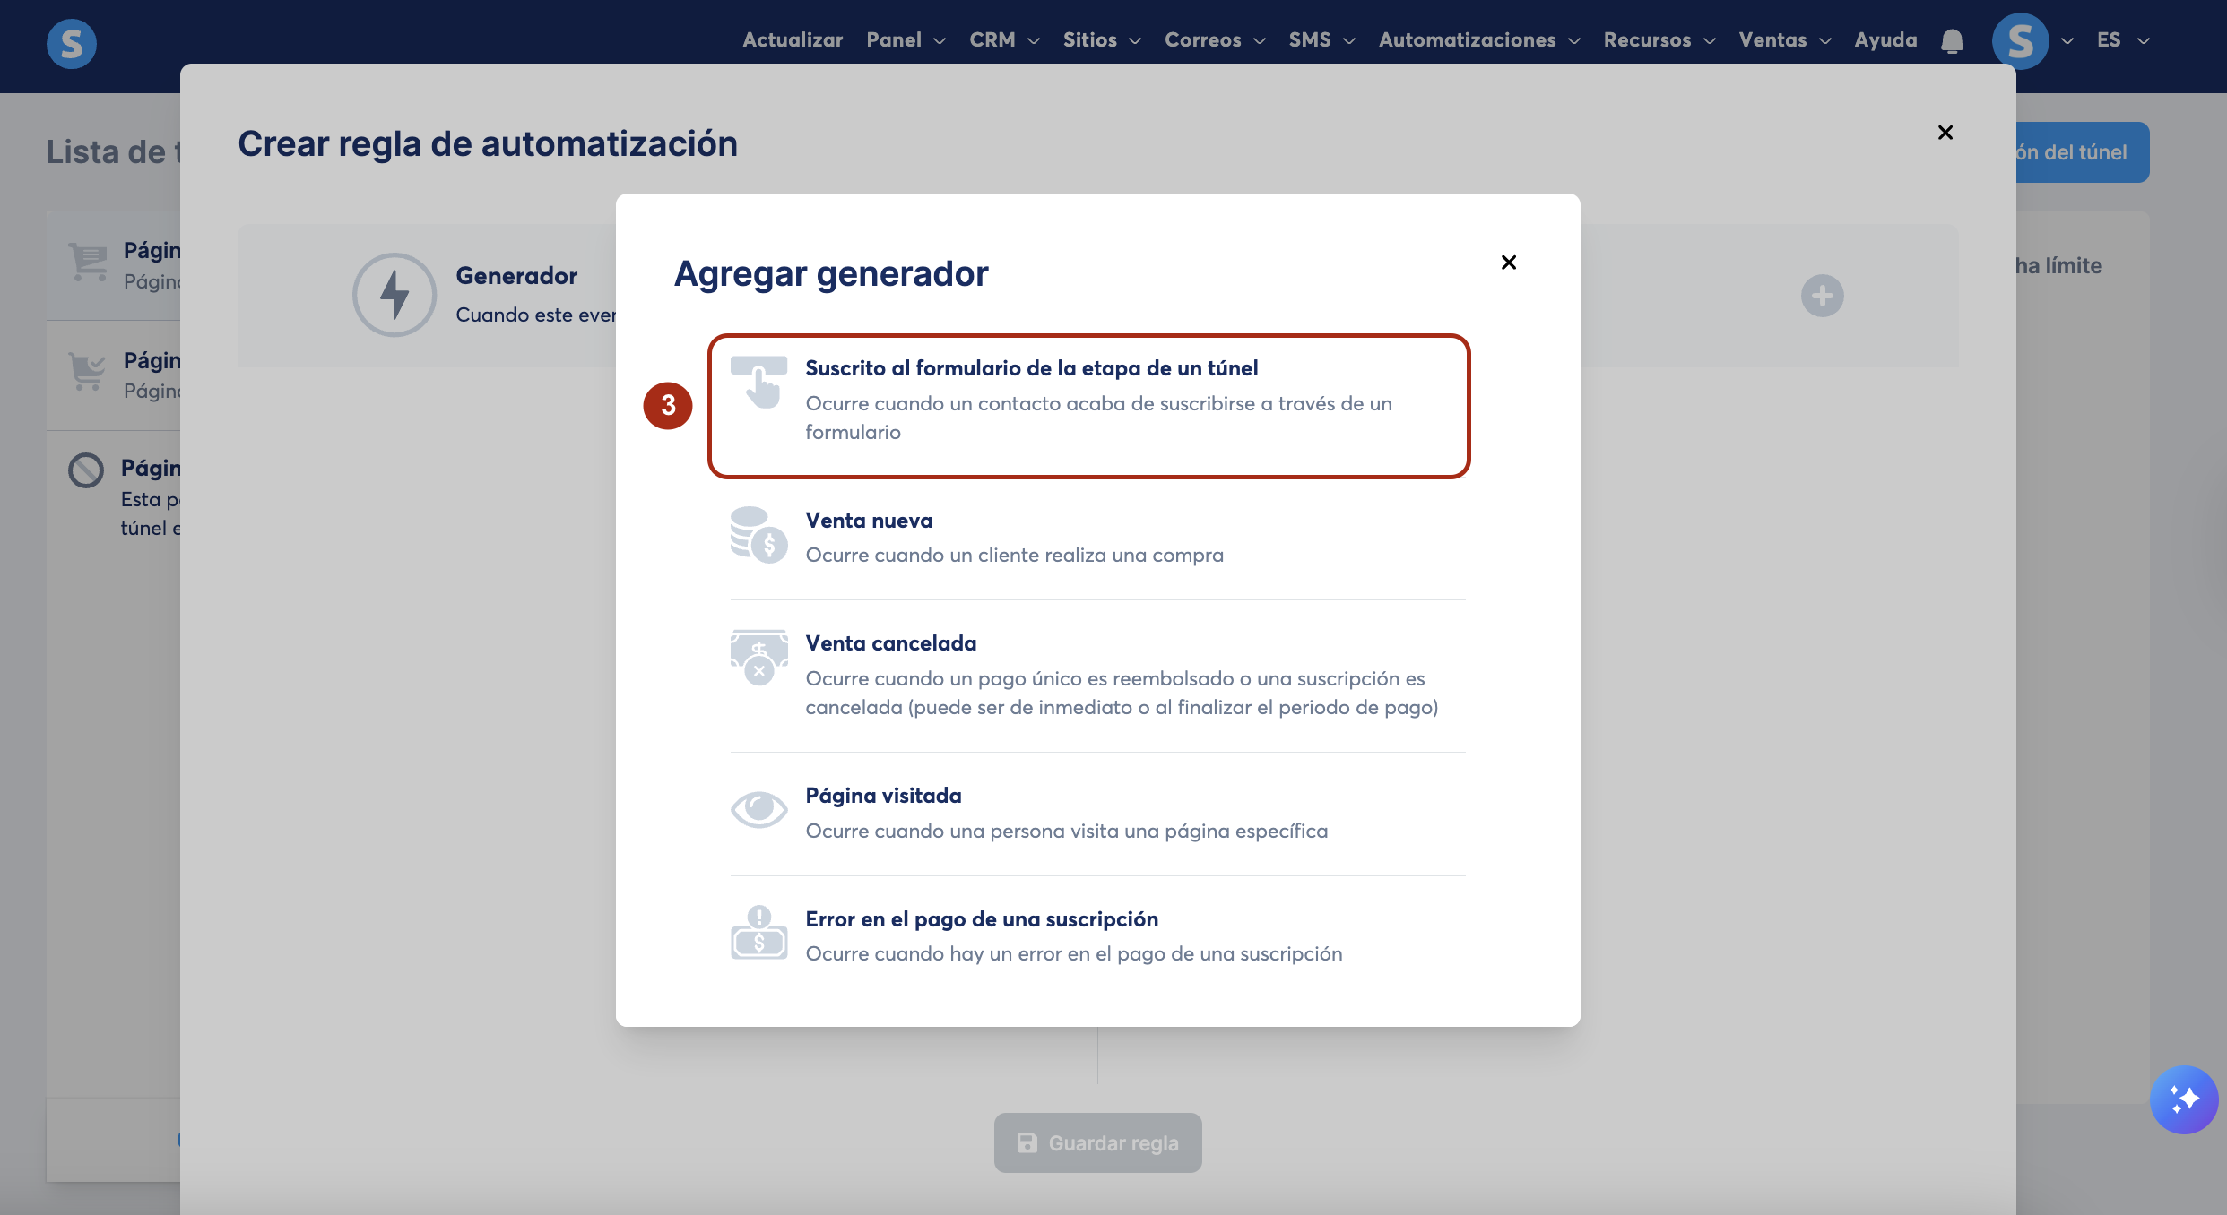Open the sparkle AI assistant button
Image resolution: width=2227 pixels, height=1215 pixels.
[x=2183, y=1099]
